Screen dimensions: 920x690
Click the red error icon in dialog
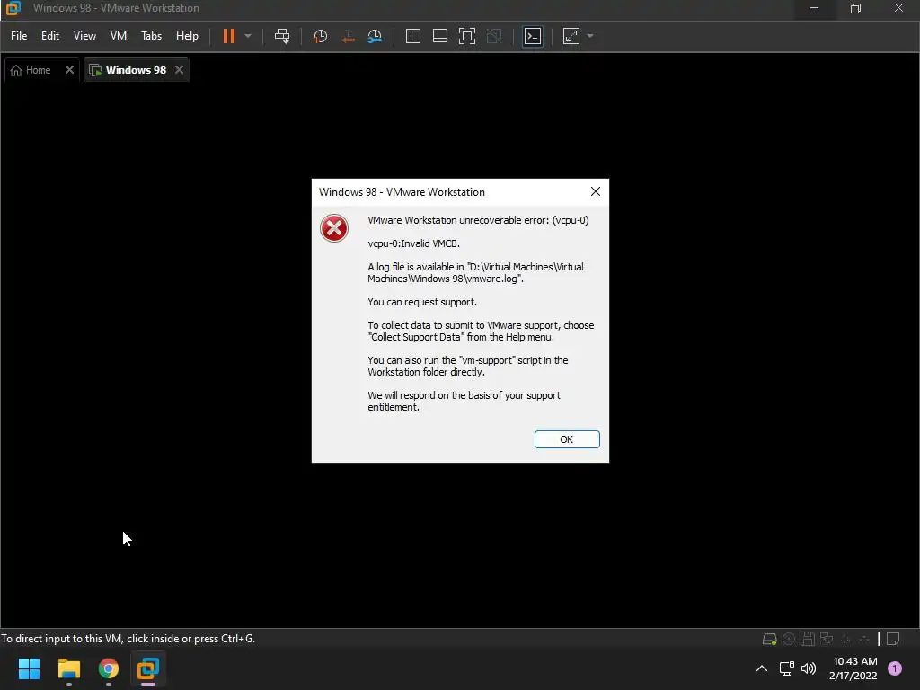[x=334, y=228]
